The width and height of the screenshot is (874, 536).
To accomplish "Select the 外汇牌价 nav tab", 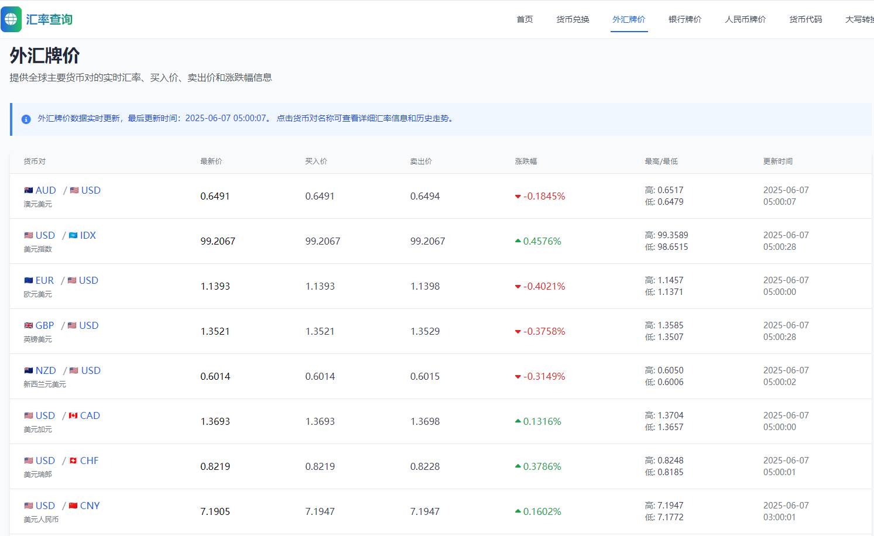I will 629,19.
